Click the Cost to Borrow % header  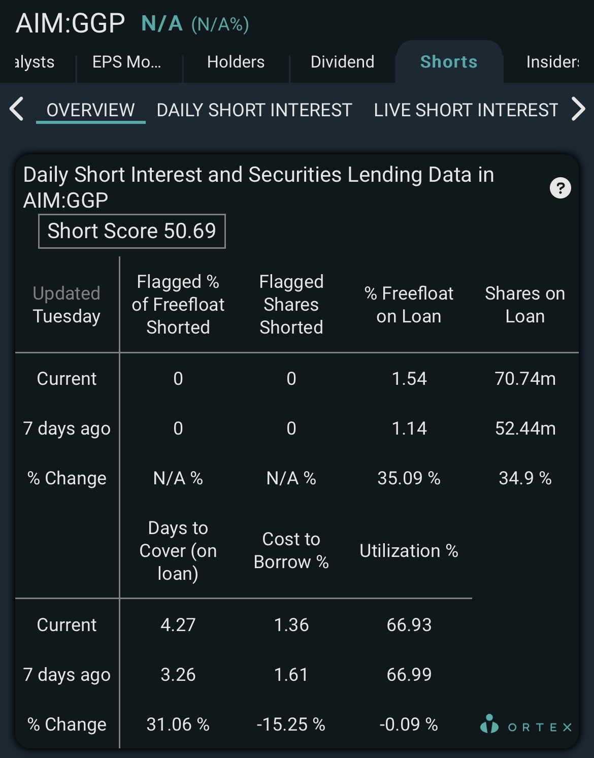pos(291,550)
